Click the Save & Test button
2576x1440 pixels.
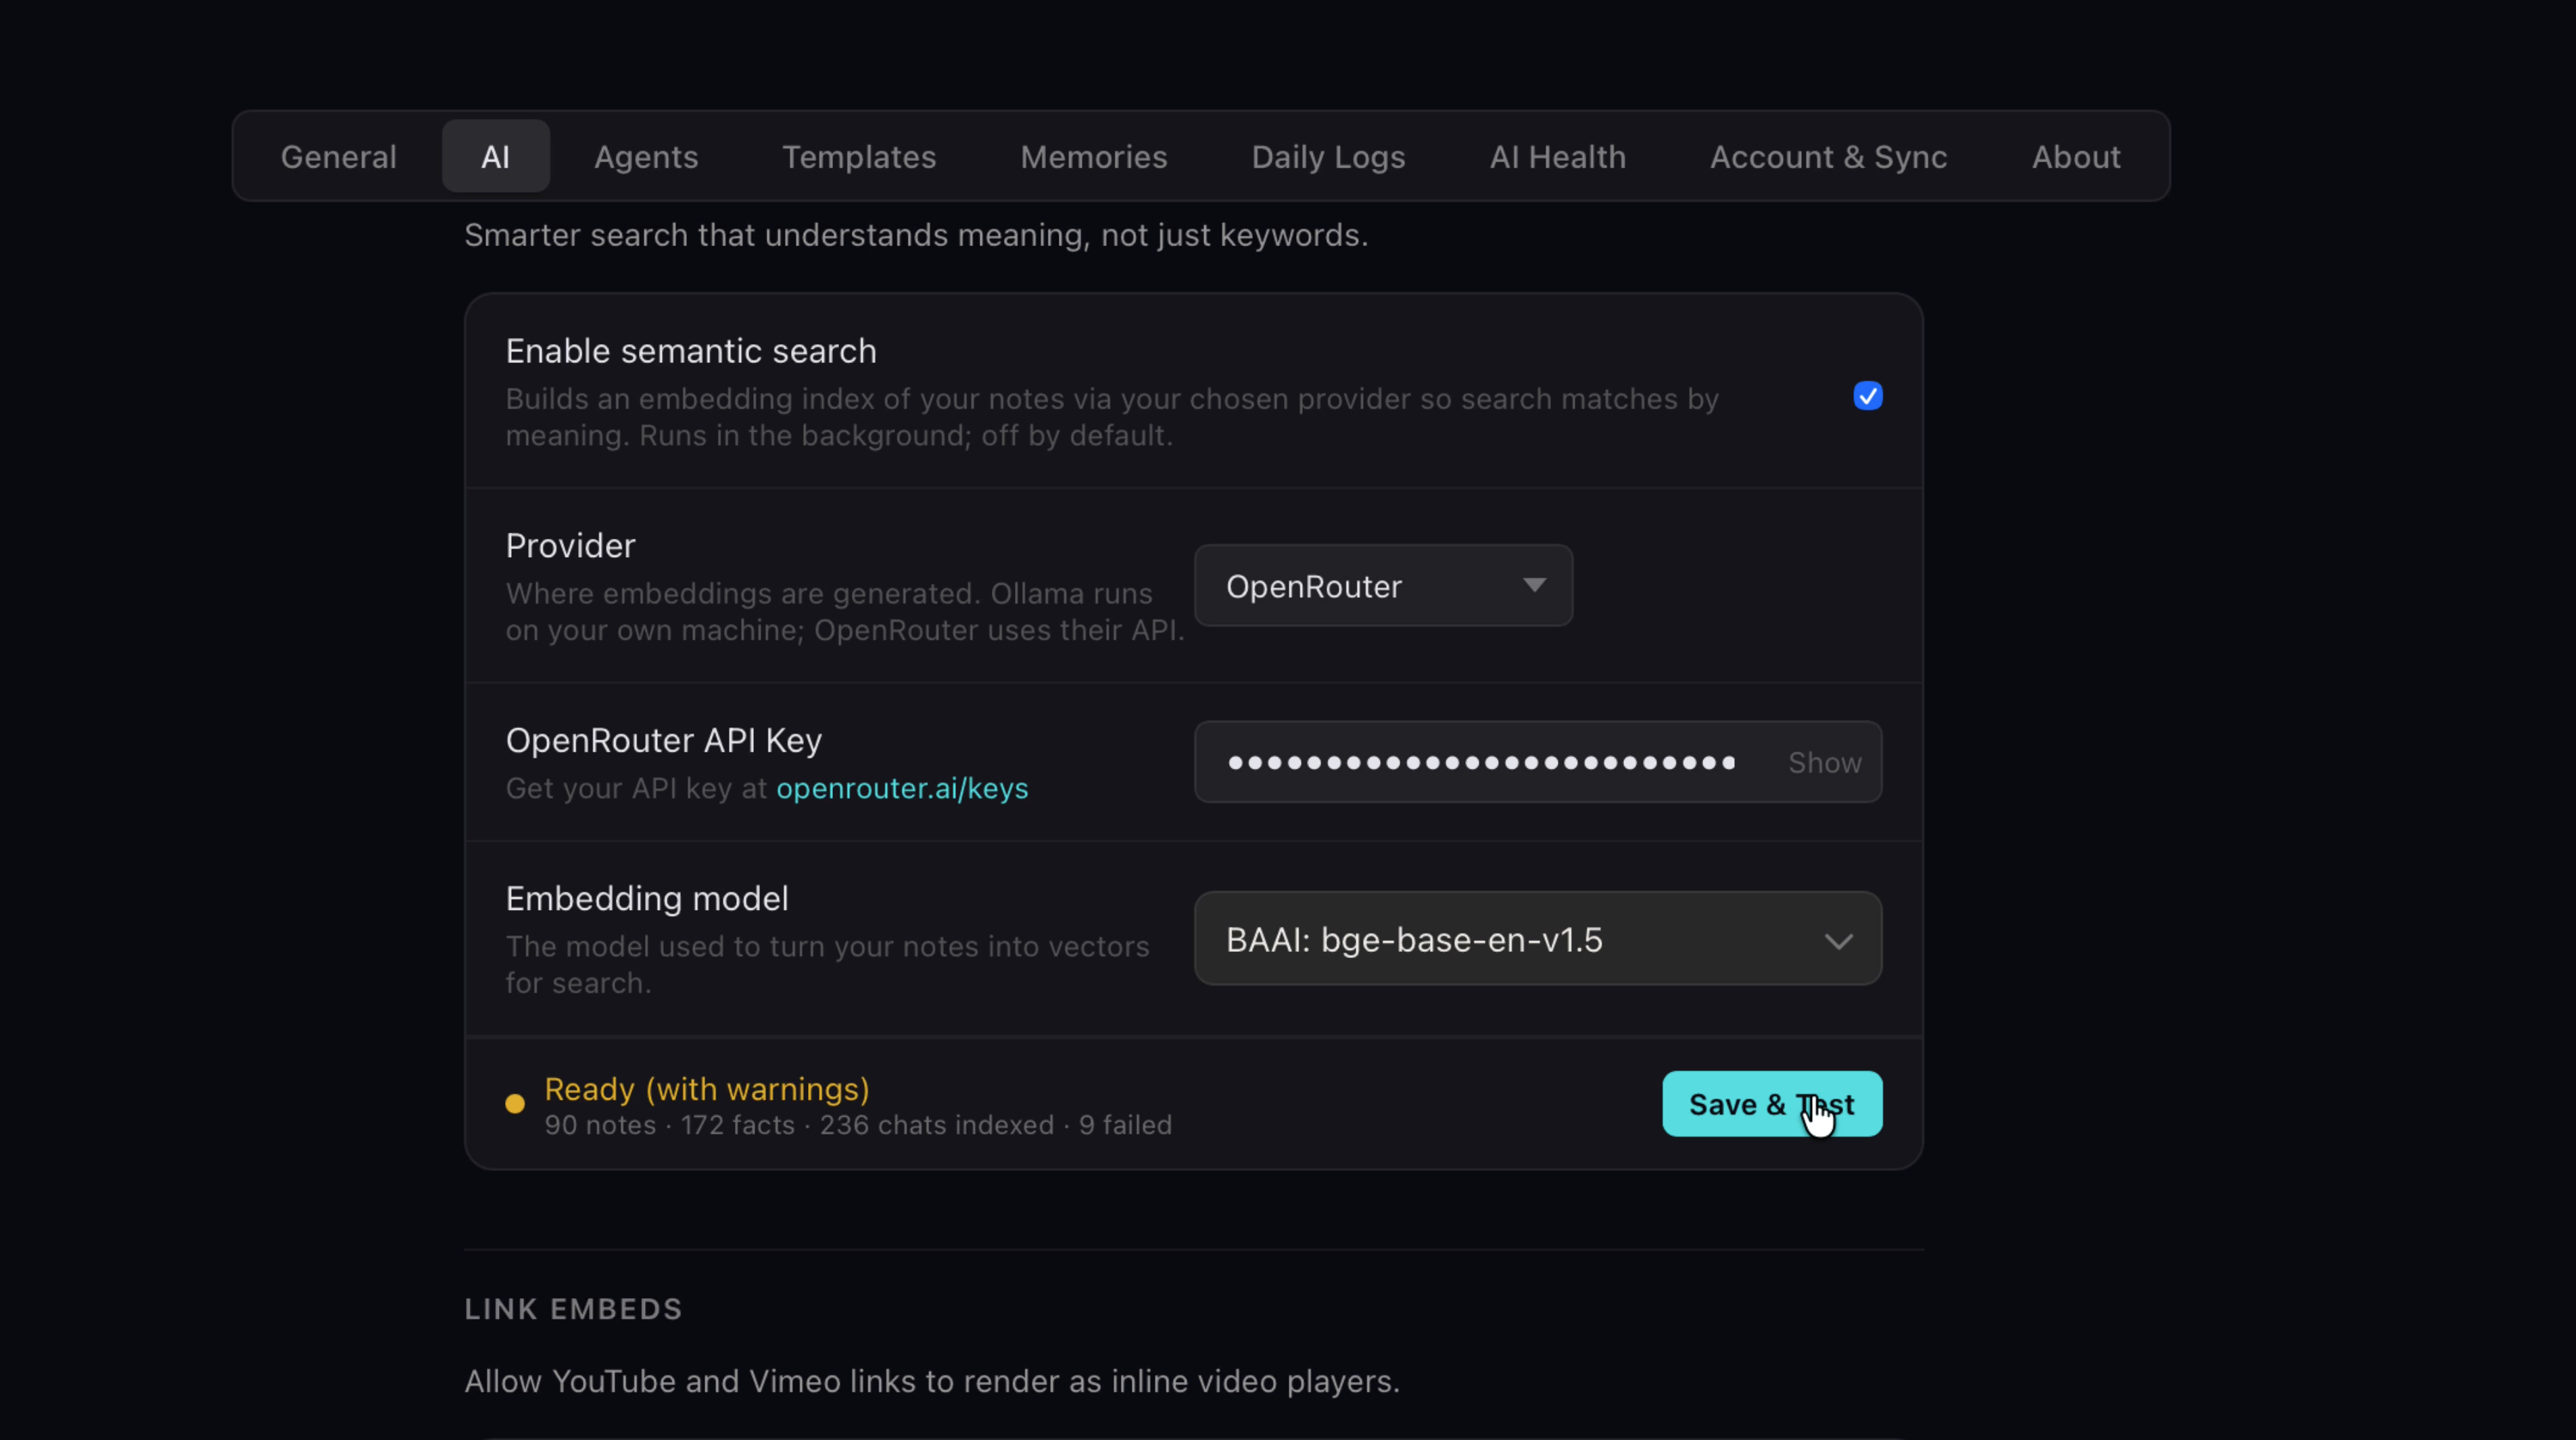pos(1772,1104)
